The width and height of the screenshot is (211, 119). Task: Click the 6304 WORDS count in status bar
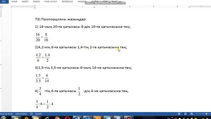coord(21,114)
